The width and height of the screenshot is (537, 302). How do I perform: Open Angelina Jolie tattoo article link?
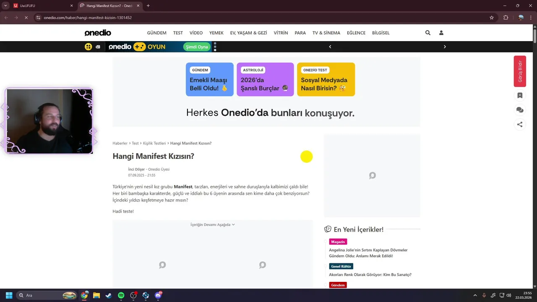pyautogui.click(x=368, y=253)
